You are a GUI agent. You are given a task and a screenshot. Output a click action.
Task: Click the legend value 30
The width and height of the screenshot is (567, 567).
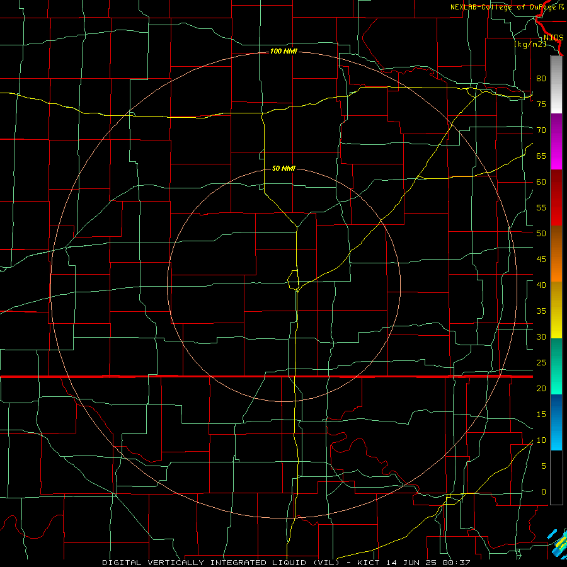tap(541, 337)
